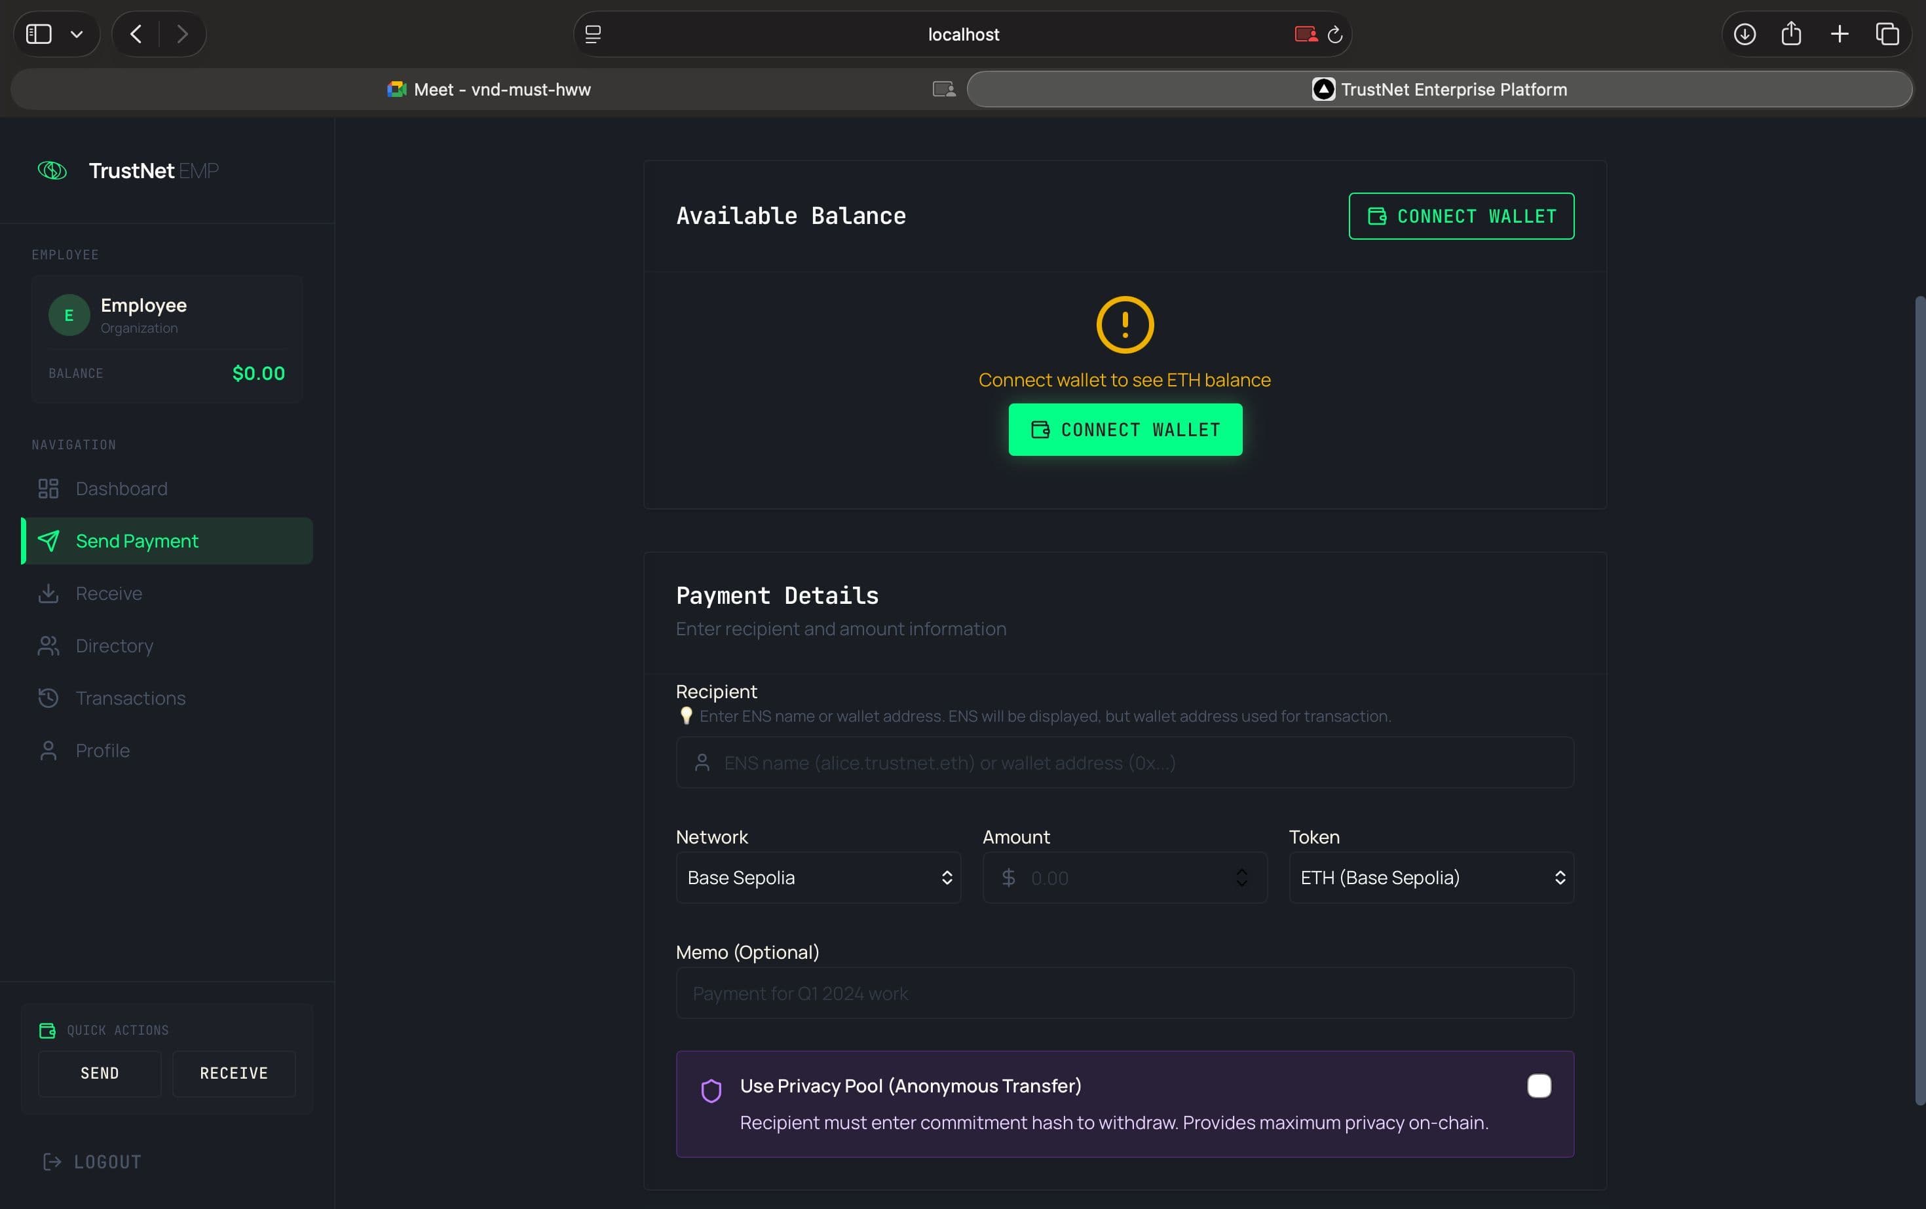Image resolution: width=1926 pixels, height=1209 pixels.
Task: Open the Token dropdown showing ETH
Action: pyautogui.click(x=1431, y=877)
